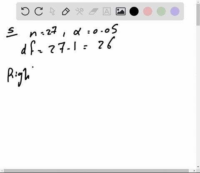
Task: Select the text box tool
Action: (x=107, y=11)
